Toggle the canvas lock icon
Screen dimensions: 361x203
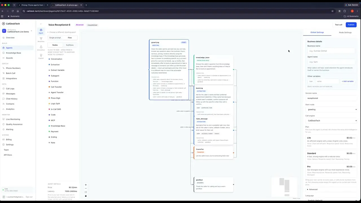tap(86, 196)
